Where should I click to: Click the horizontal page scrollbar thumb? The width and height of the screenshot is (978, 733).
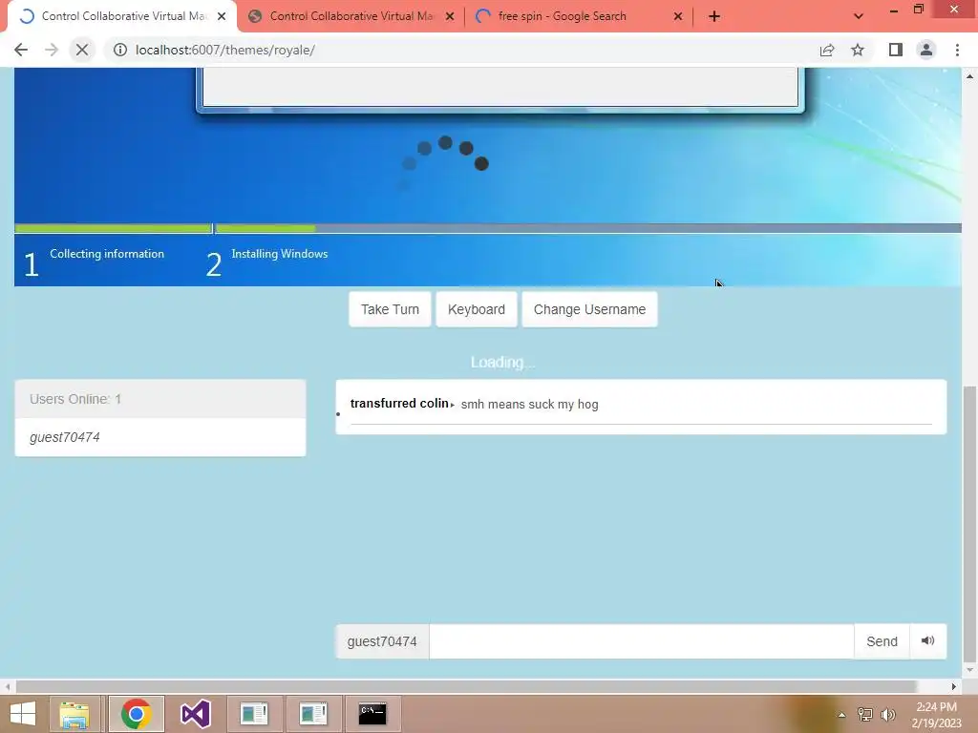pyautogui.click(x=466, y=686)
